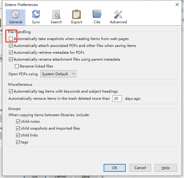Uncheck the child links option

[18, 135]
